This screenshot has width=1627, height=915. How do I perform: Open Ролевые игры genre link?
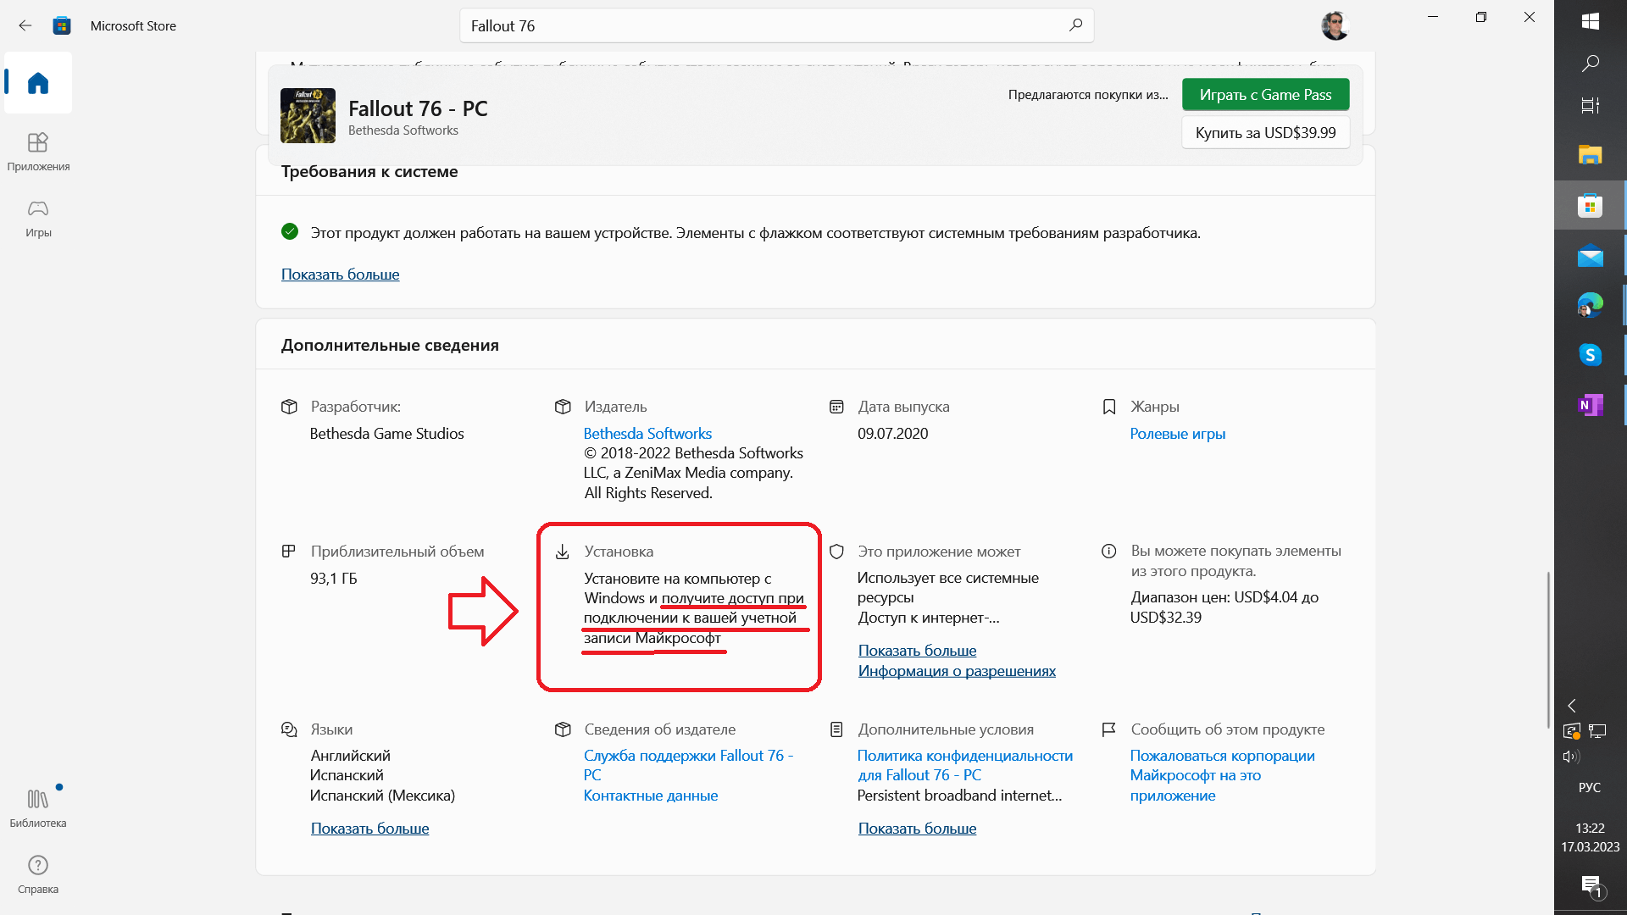coord(1178,433)
